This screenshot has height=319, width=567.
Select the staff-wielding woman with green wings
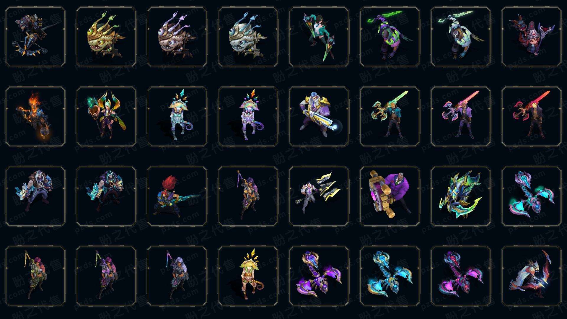pyautogui.click(x=106, y=116)
